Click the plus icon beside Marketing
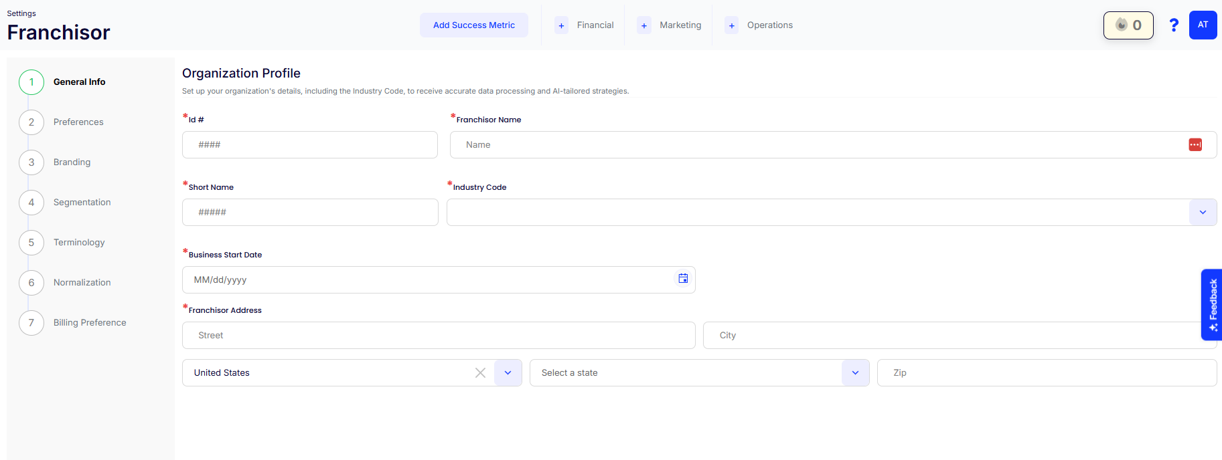Screen dimensions: 1222x460 643,26
